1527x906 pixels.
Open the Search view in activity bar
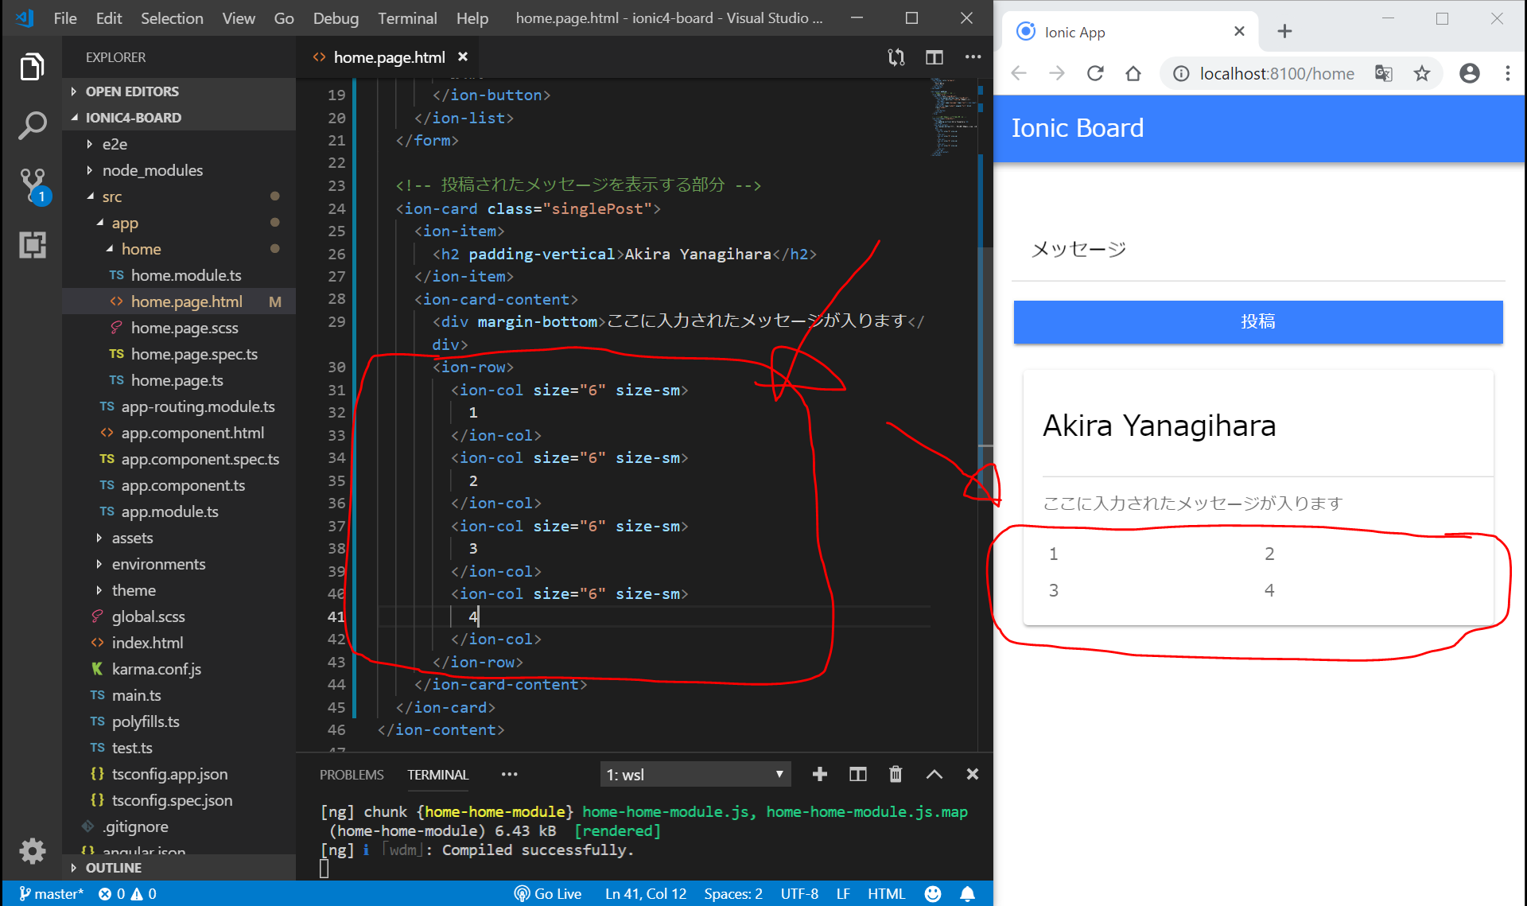[x=32, y=126]
